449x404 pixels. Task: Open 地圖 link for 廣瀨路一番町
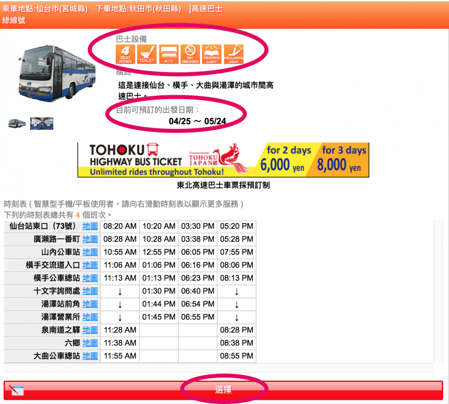90,239
